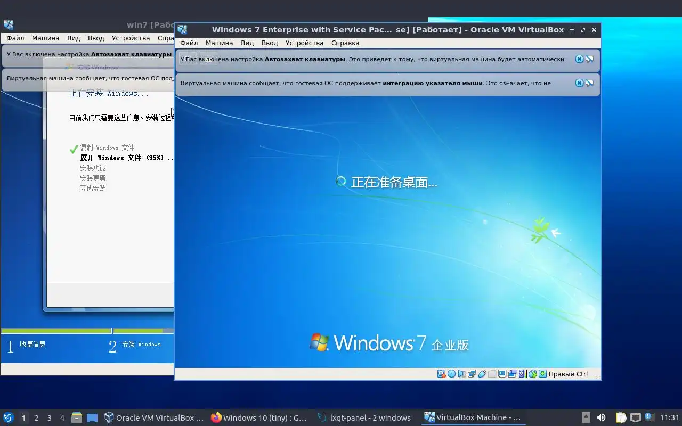Maximize the Windows 7 Enterprise VM window
The width and height of the screenshot is (682, 426).
583,30
